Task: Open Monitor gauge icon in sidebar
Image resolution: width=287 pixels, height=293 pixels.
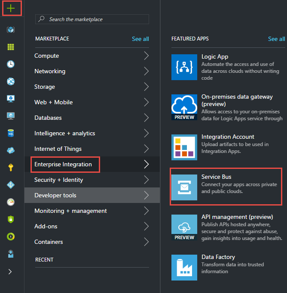Action: (x=11, y=202)
